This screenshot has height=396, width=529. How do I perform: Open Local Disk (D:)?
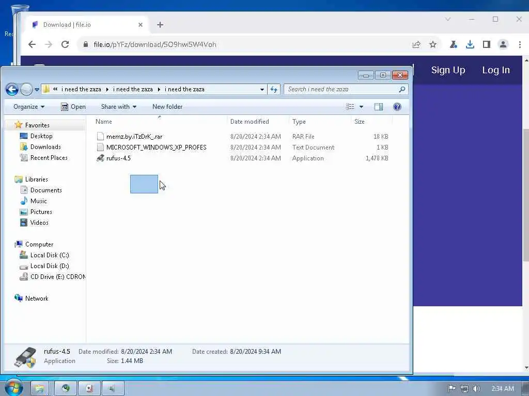click(50, 266)
